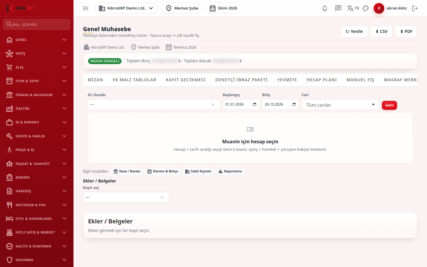
Task: Open the Alış shopping cart icon
Action: click(9, 67)
